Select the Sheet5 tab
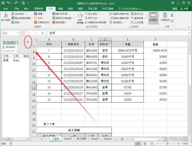 [x=108, y=139]
